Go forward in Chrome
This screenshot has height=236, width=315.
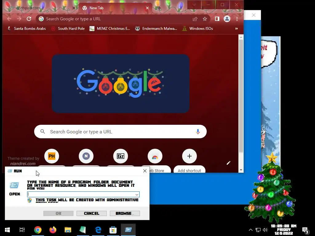(x=19, y=19)
